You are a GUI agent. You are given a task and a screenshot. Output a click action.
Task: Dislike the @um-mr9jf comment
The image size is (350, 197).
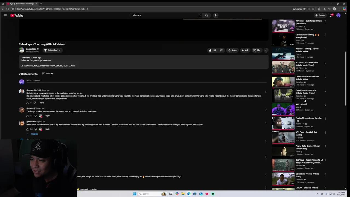point(36,116)
